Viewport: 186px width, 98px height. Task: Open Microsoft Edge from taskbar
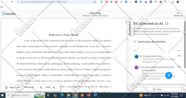pos(62,95)
